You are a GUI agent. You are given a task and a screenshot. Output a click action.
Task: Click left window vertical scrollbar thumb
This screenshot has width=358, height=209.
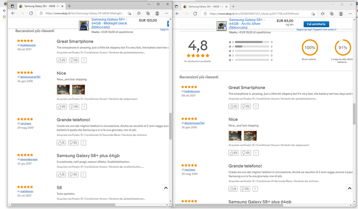[170, 126]
